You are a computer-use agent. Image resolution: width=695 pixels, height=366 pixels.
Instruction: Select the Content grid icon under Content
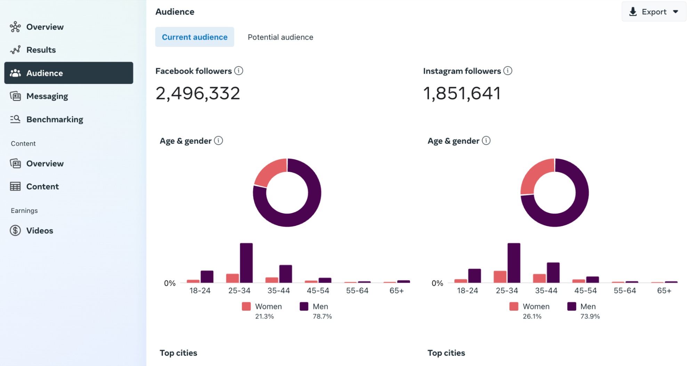[15, 186]
